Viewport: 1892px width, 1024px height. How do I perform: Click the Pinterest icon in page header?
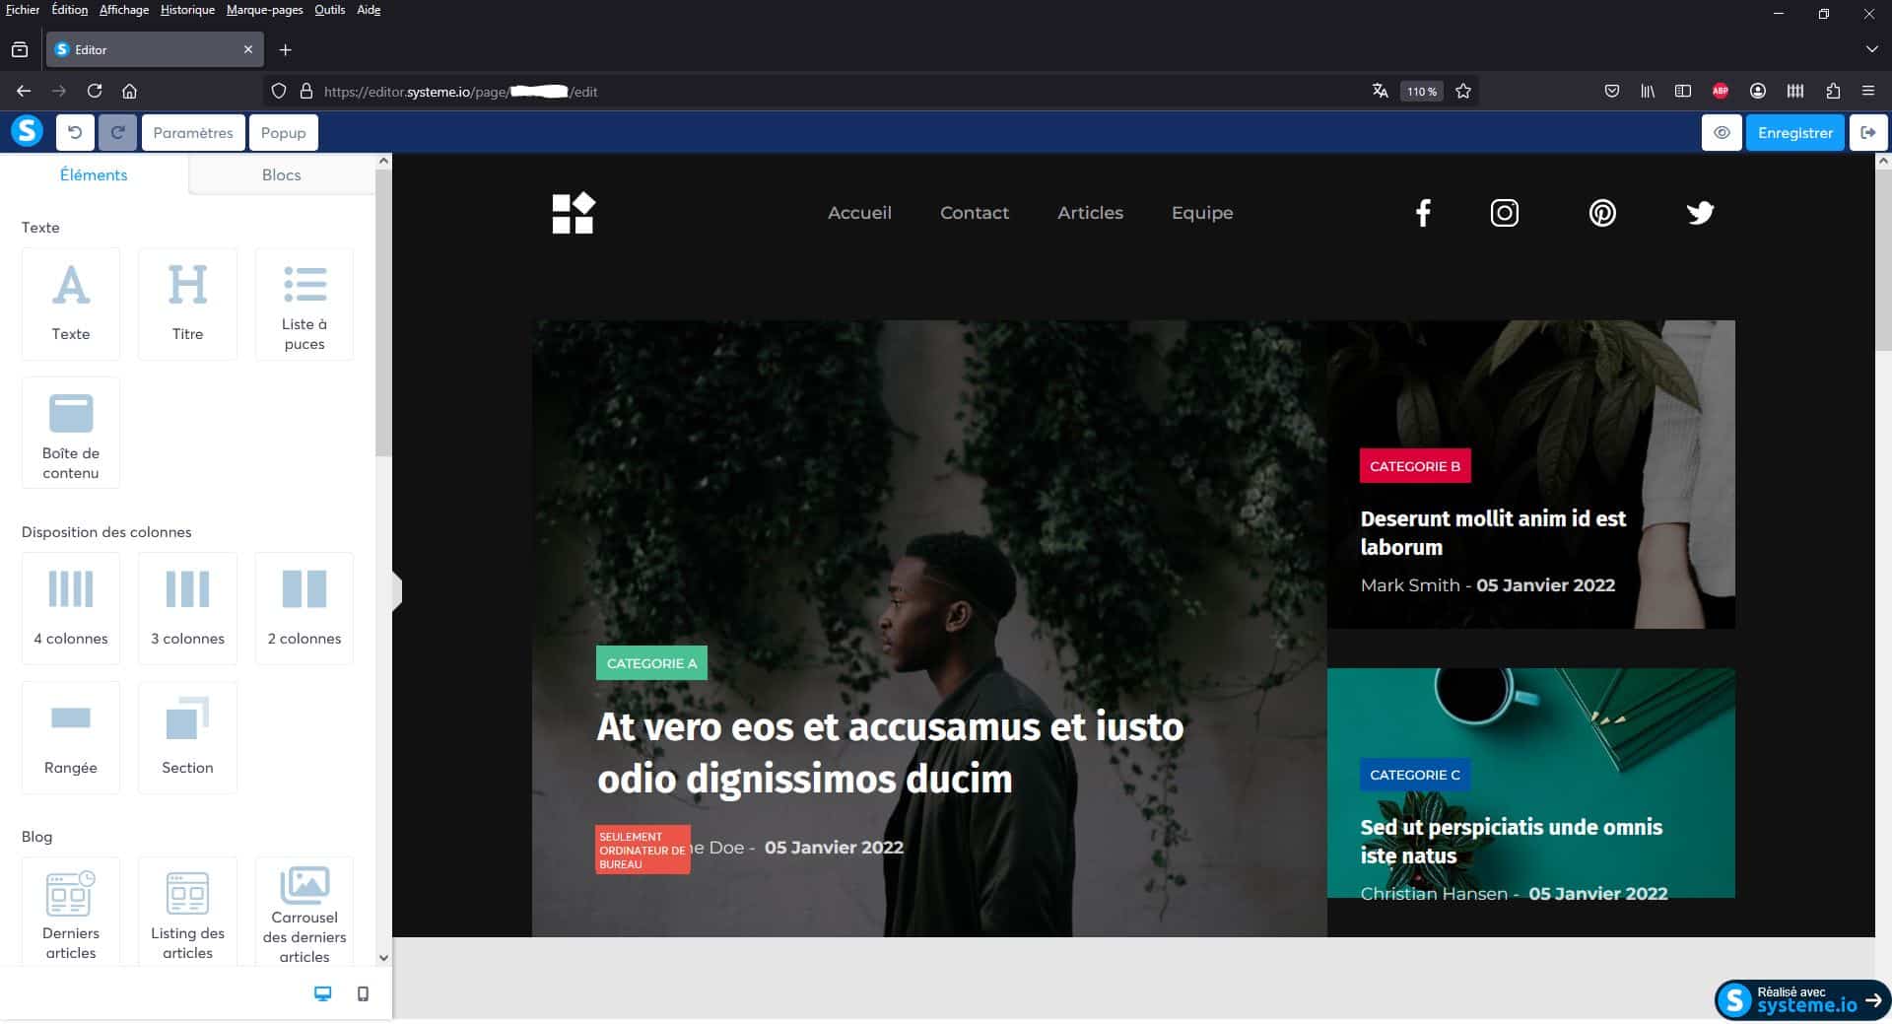pyautogui.click(x=1602, y=213)
